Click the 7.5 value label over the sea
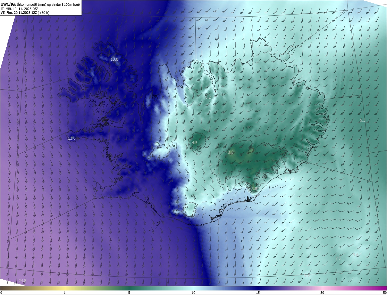The height and width of the screenshot is (295, 387). (338, 259)
